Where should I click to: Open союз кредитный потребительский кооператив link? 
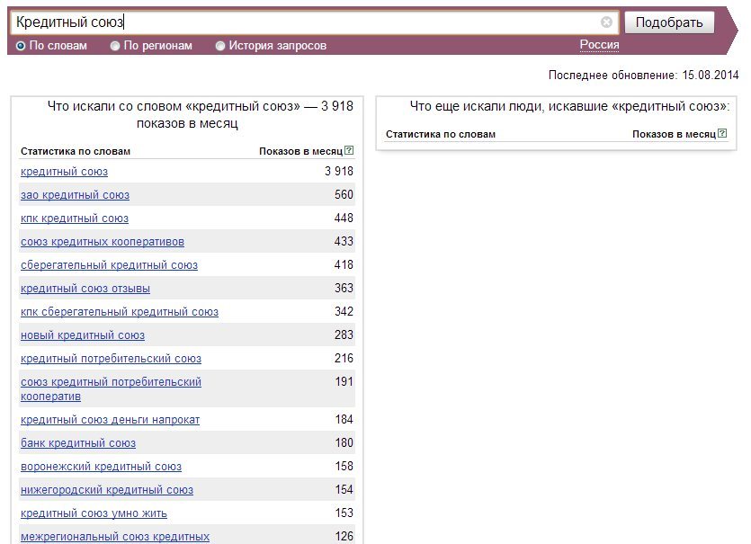click(112, 389)
